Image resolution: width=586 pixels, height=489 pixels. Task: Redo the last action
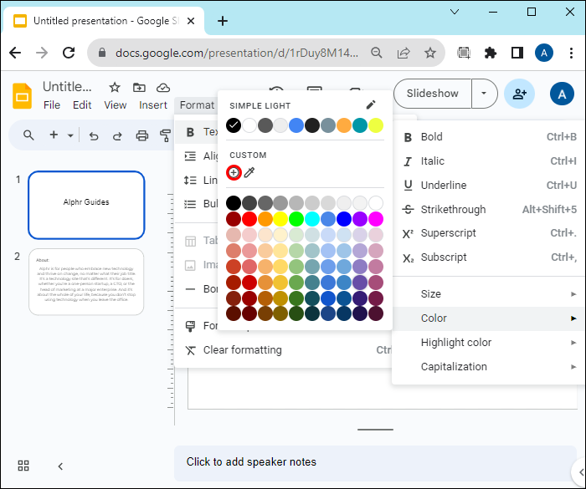click(x=117, y=136)
